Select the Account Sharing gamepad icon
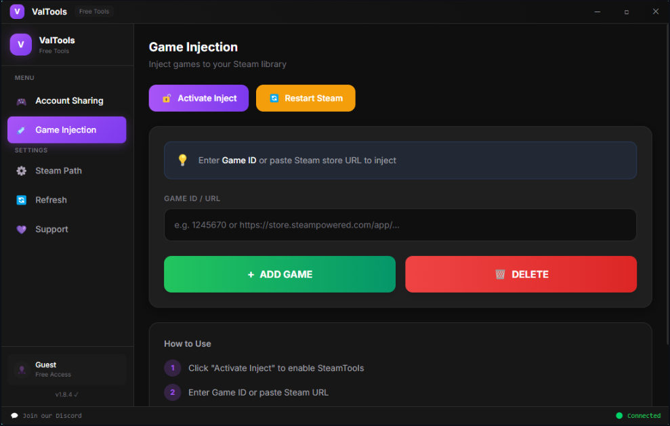This screenshot has height=426, width=670. (x=22, y=100)
